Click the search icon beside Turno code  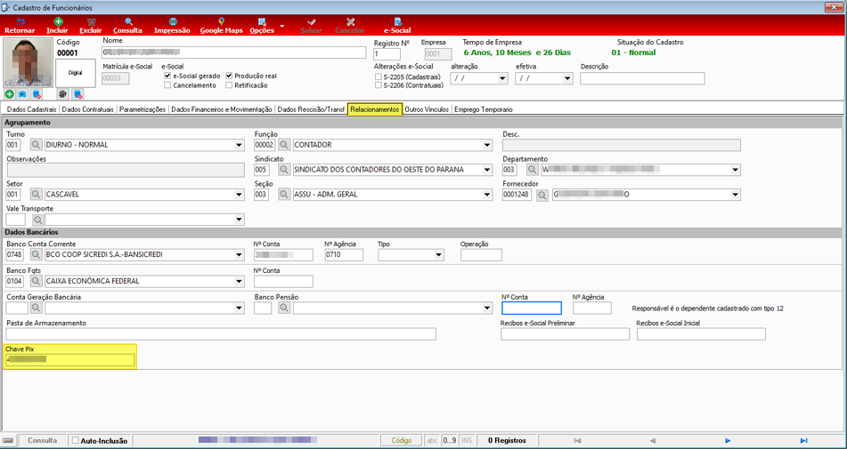pyautogui.click(x=37, y=145)
